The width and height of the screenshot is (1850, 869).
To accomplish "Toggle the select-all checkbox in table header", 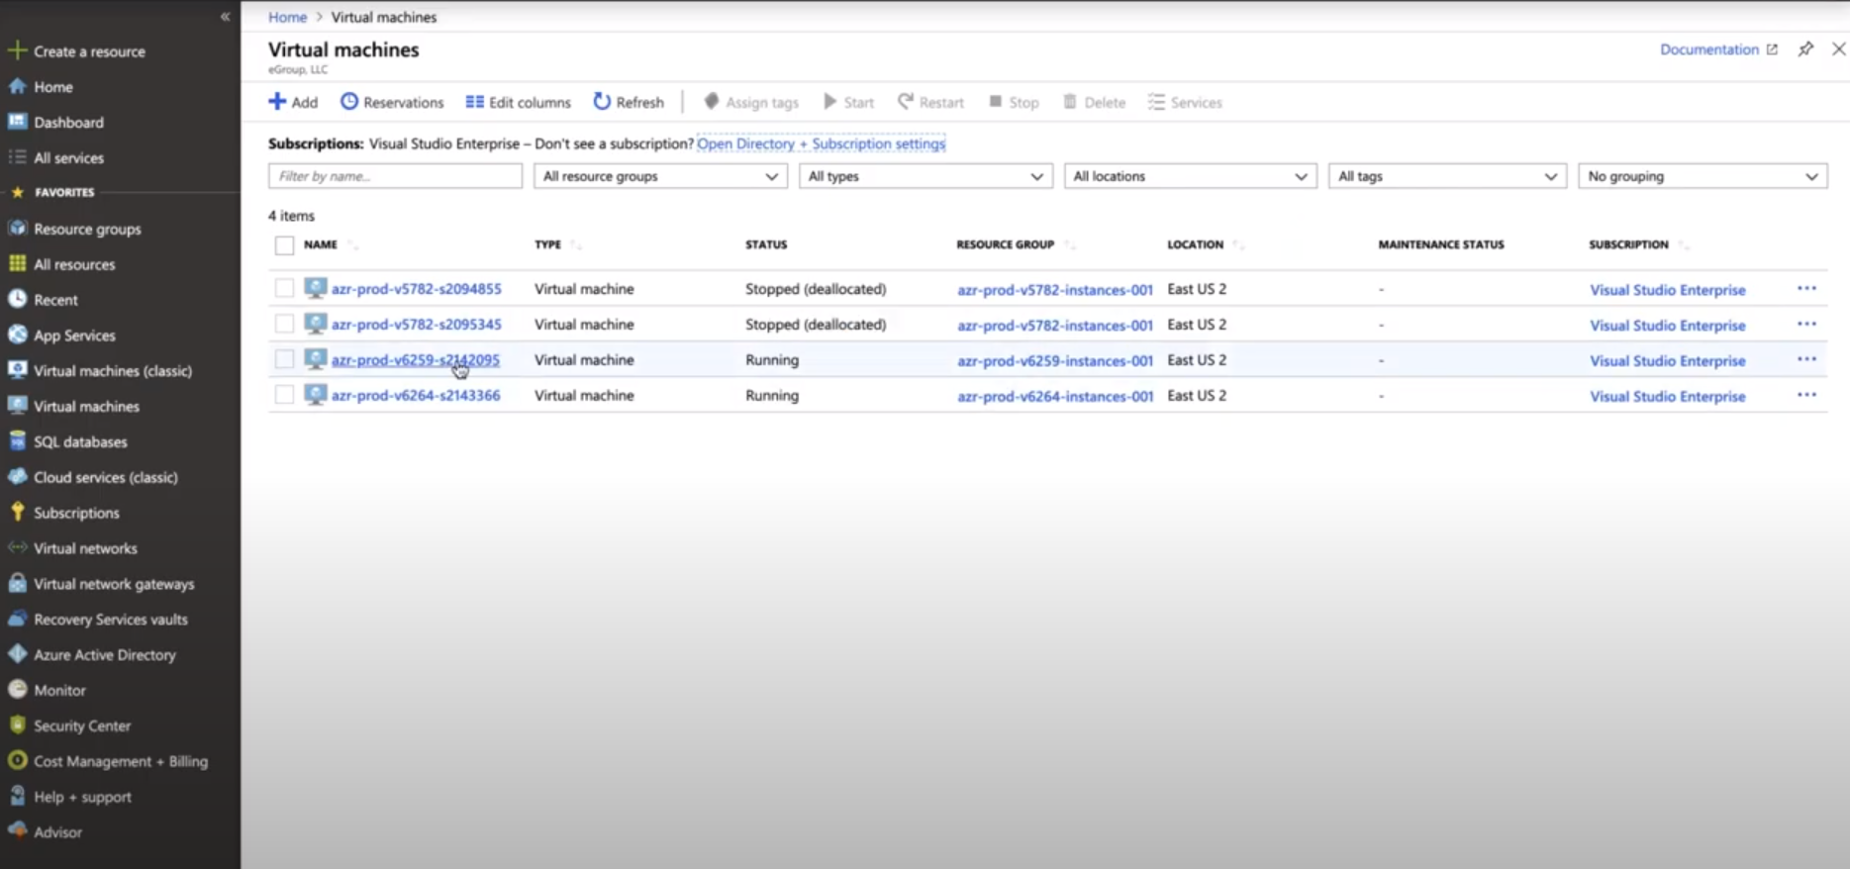I will click(x=284, y=245).
